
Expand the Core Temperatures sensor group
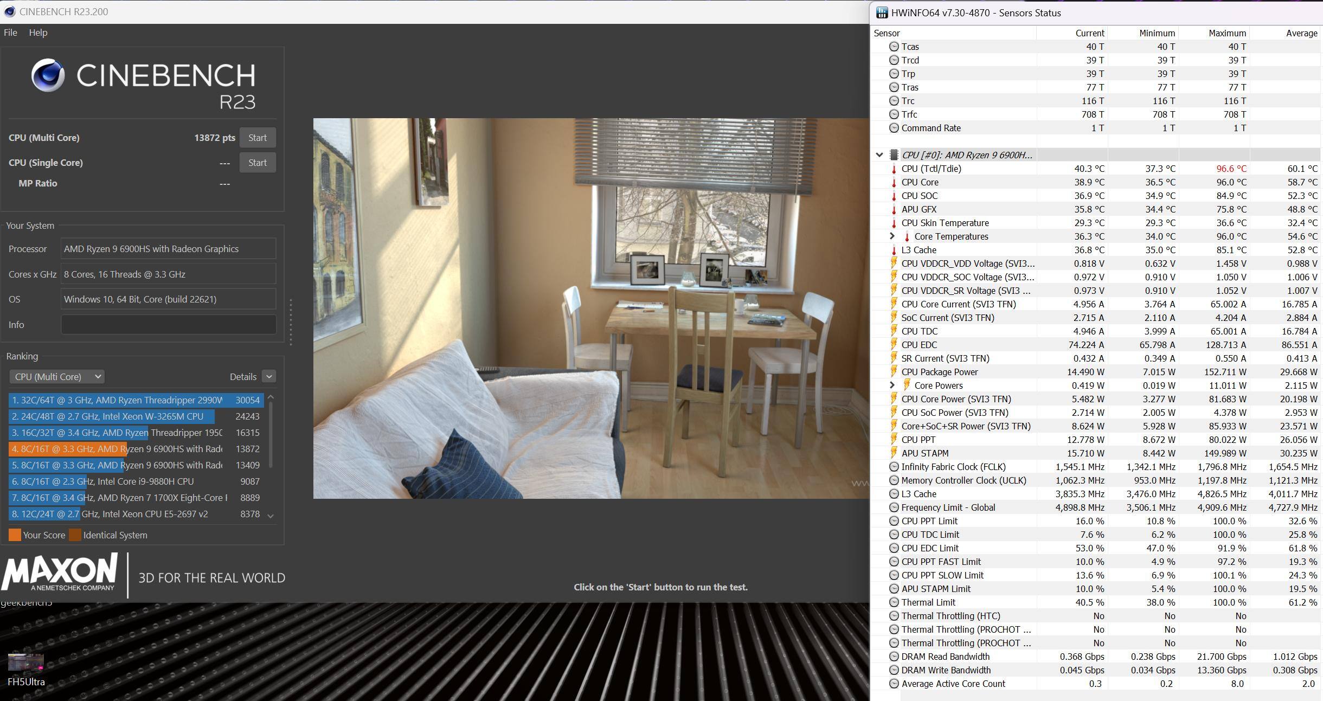click(x=892, y=236)
